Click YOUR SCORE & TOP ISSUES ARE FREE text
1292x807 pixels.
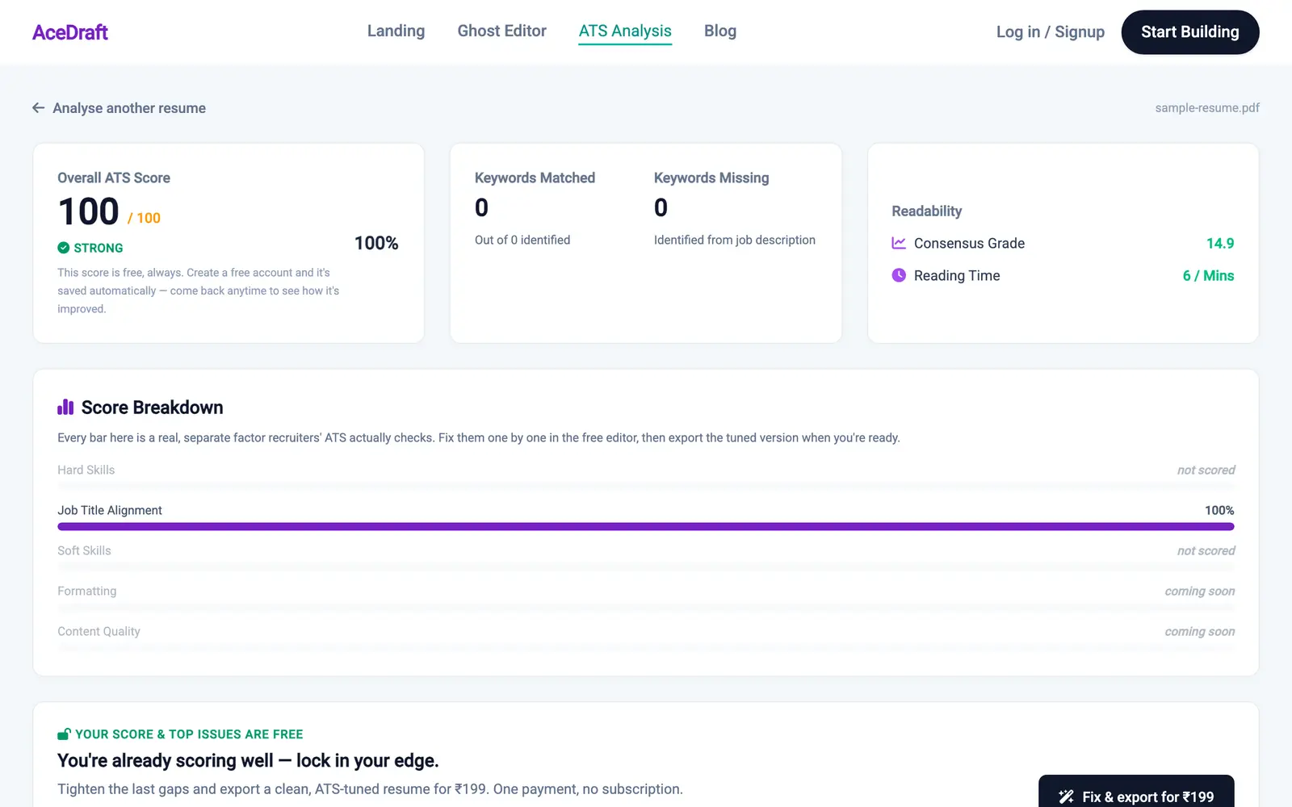click(189, 734)
